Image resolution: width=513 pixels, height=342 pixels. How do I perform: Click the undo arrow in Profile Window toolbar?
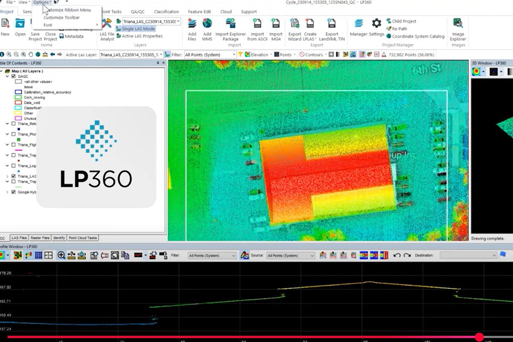[x=397, y=255]
